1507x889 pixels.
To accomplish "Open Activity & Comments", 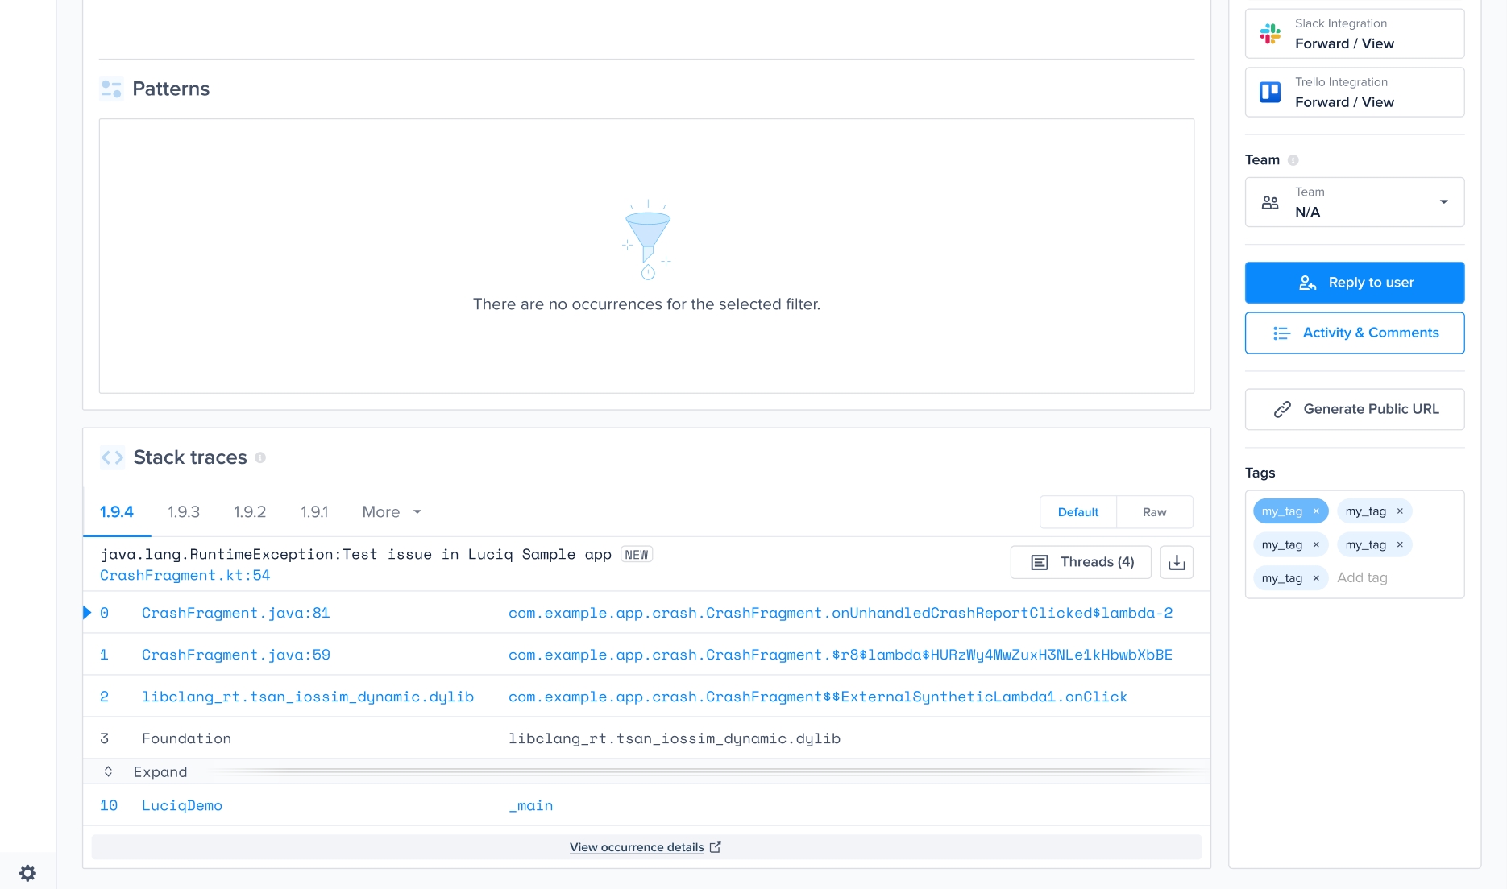I will pos(1354,333).
